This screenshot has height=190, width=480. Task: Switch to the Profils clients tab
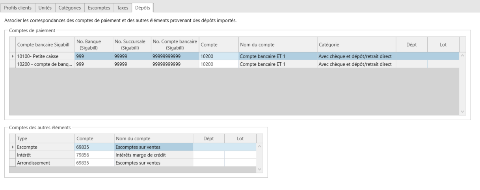18,8
